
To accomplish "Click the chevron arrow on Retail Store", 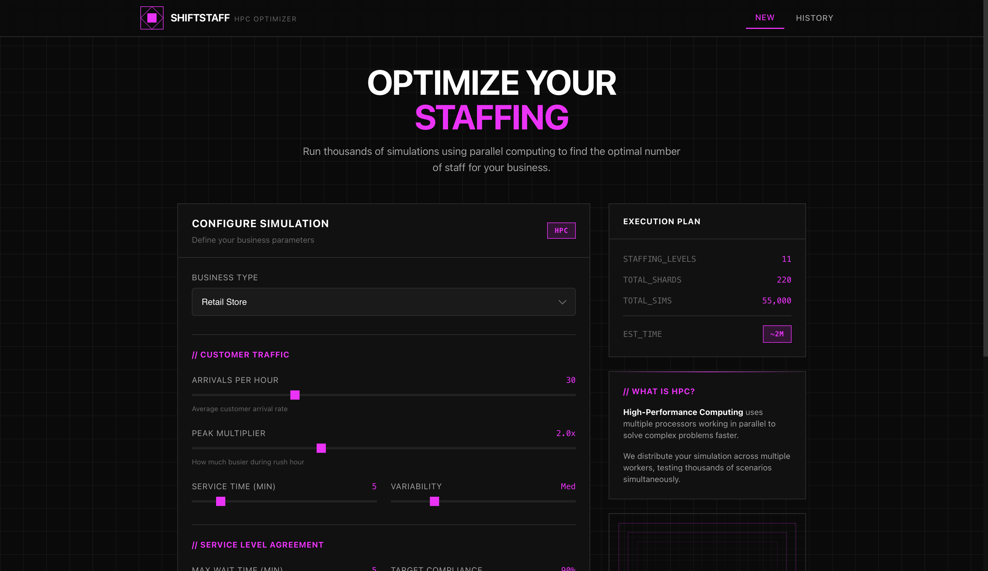I will click(562, 302).
